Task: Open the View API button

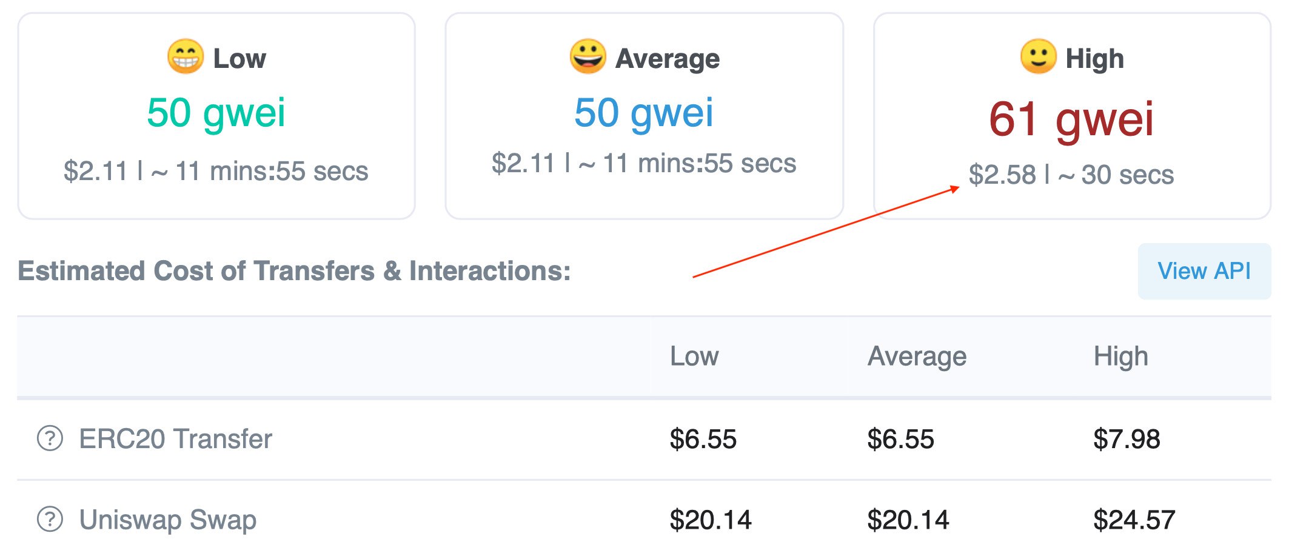Action: 1204,271
